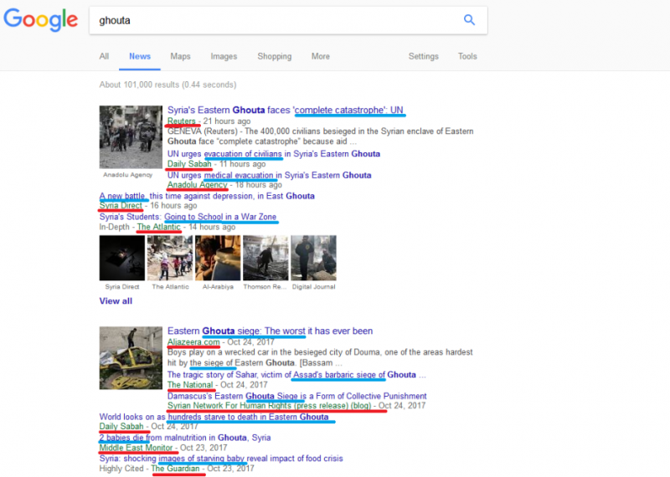Image resolution: width=670 pixels, height=477 pixels.
Task: Click The Guardian source name
Action: coord(175,469)
